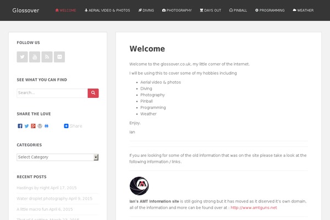Click the Programming list item text
The image size is (330, 220).
click(x=153, y=108)
